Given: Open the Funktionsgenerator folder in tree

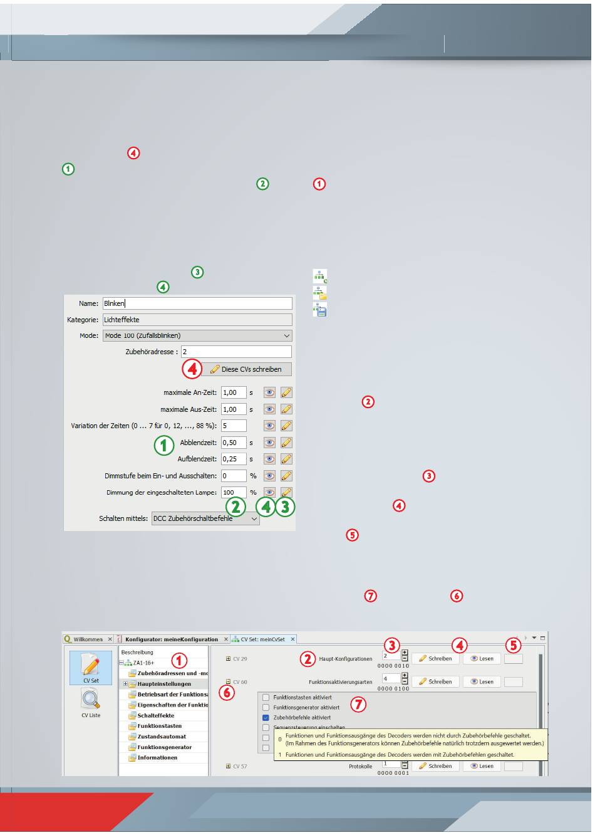Looking at the screenshot, I should [160, 747].
